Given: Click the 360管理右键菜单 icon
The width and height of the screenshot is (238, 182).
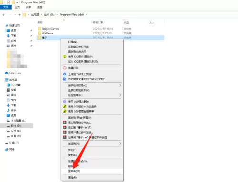Looking at the screenshot, I should [x=65, y=111].
